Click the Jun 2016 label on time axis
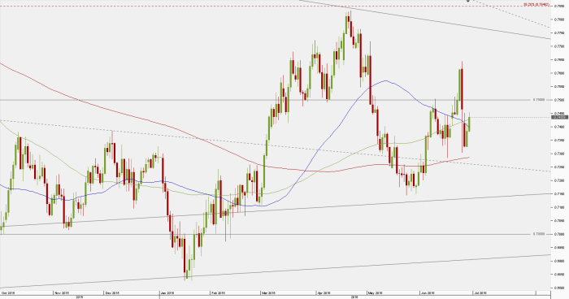This screenshot has height=299, width=569. [428, 292]
